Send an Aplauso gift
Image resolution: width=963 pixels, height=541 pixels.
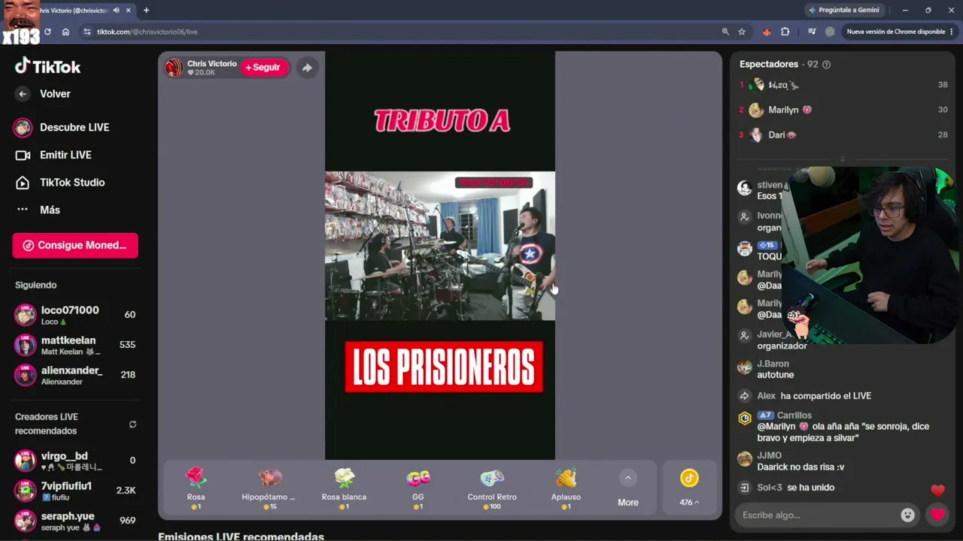pos(566,487)
